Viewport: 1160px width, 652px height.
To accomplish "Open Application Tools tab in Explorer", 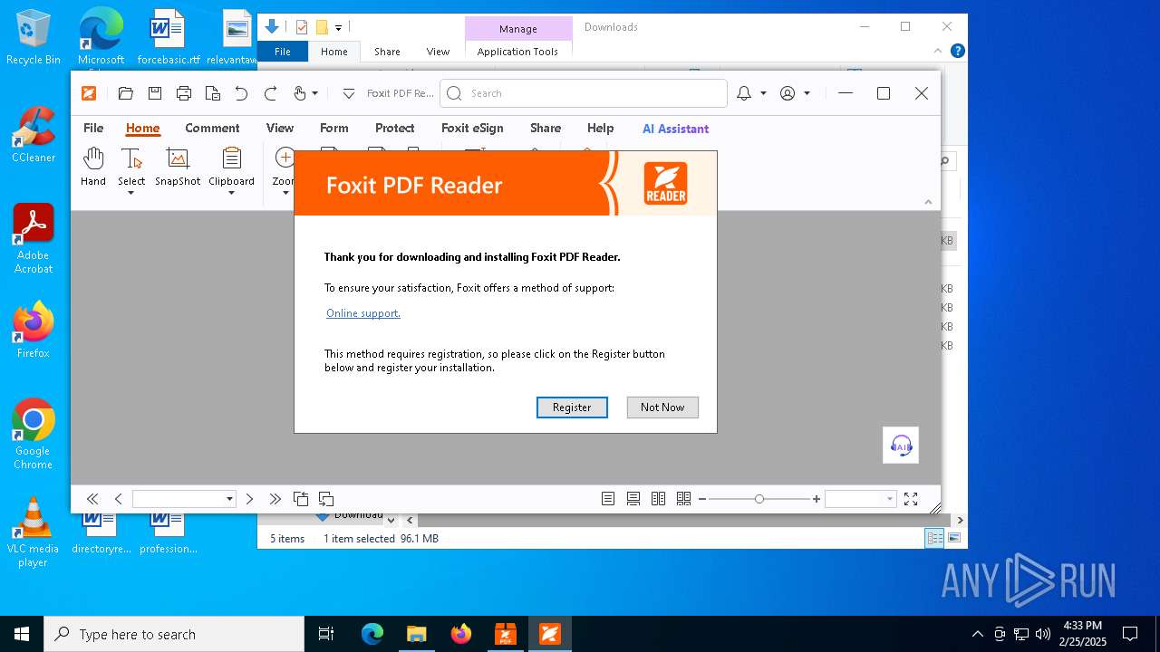I will pos(517,52).
